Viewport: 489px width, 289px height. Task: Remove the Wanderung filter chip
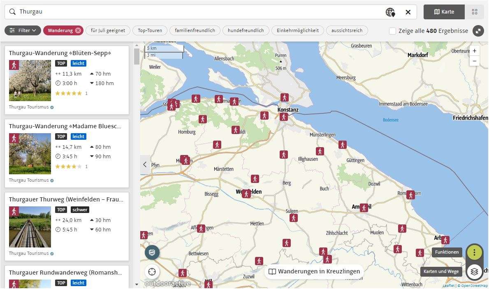(x=78, y=30)
